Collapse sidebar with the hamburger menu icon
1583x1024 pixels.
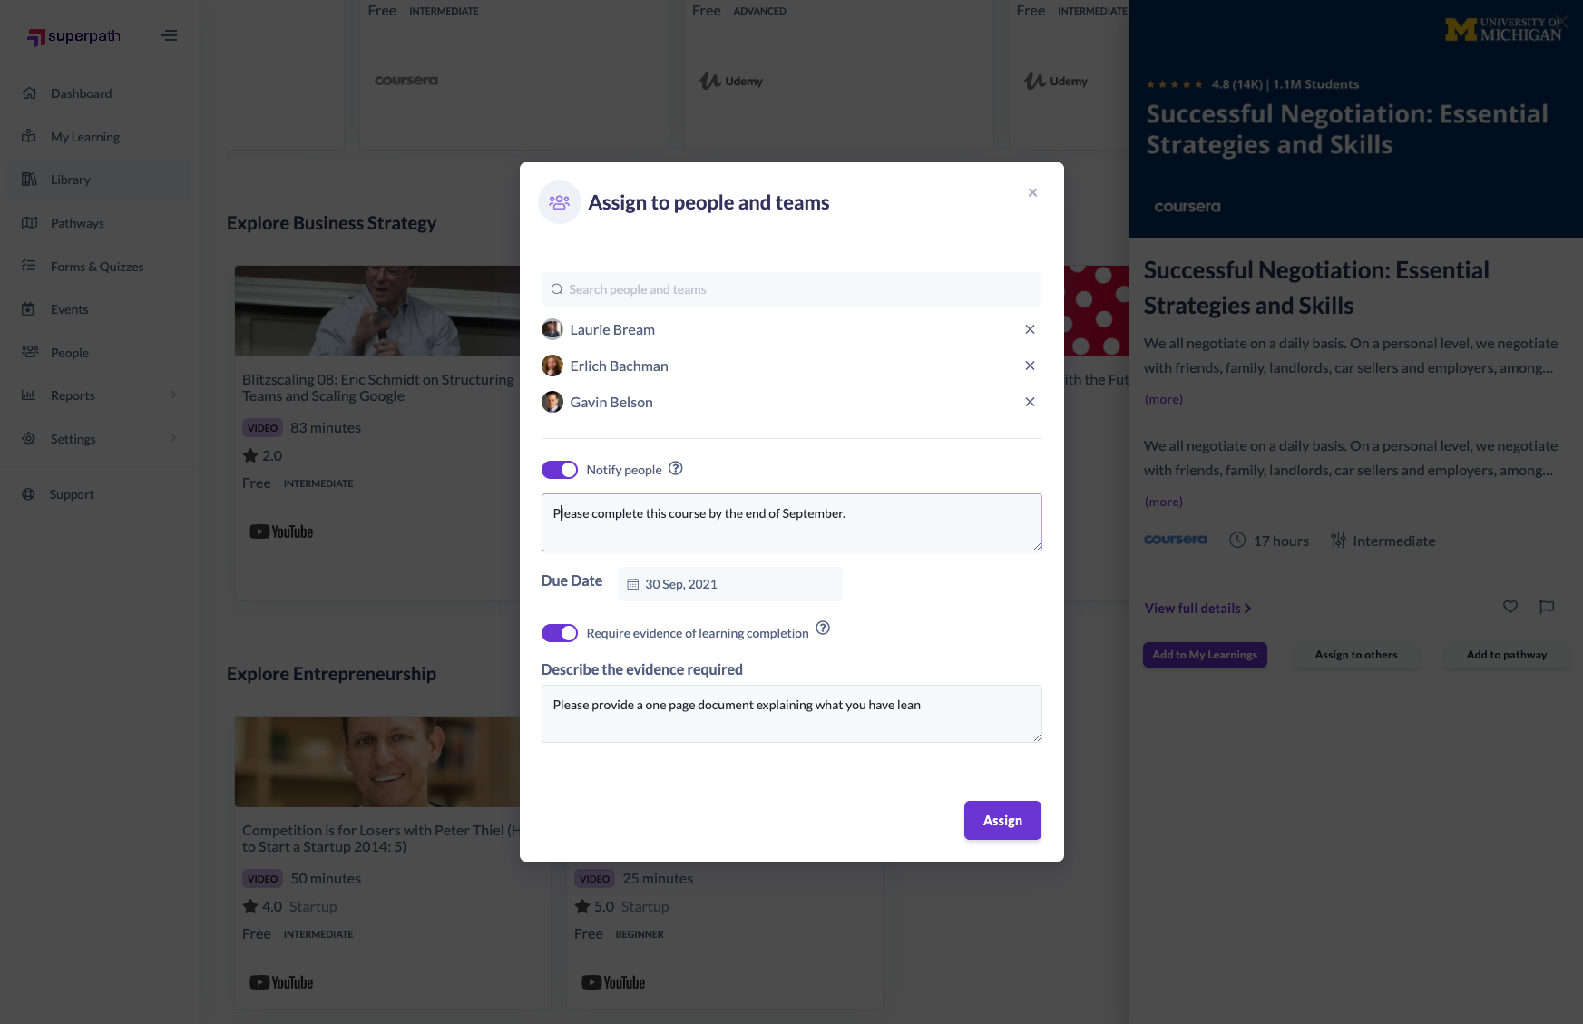pos(169,36)
